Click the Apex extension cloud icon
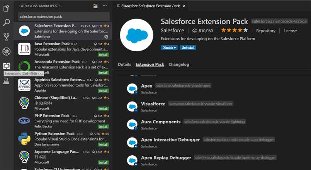This screenshot has height=170, width=311. coord(132,88)
